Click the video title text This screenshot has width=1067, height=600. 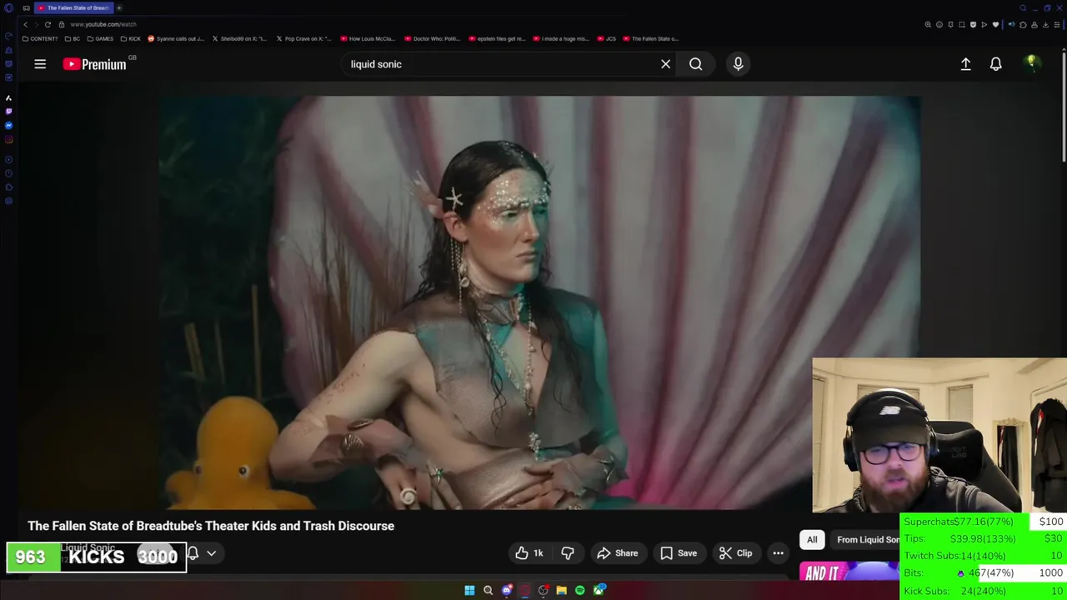coord(211,526)
